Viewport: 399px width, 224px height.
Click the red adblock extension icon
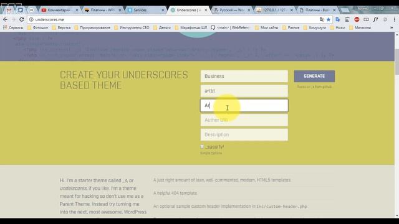click(x=357, y=19)
